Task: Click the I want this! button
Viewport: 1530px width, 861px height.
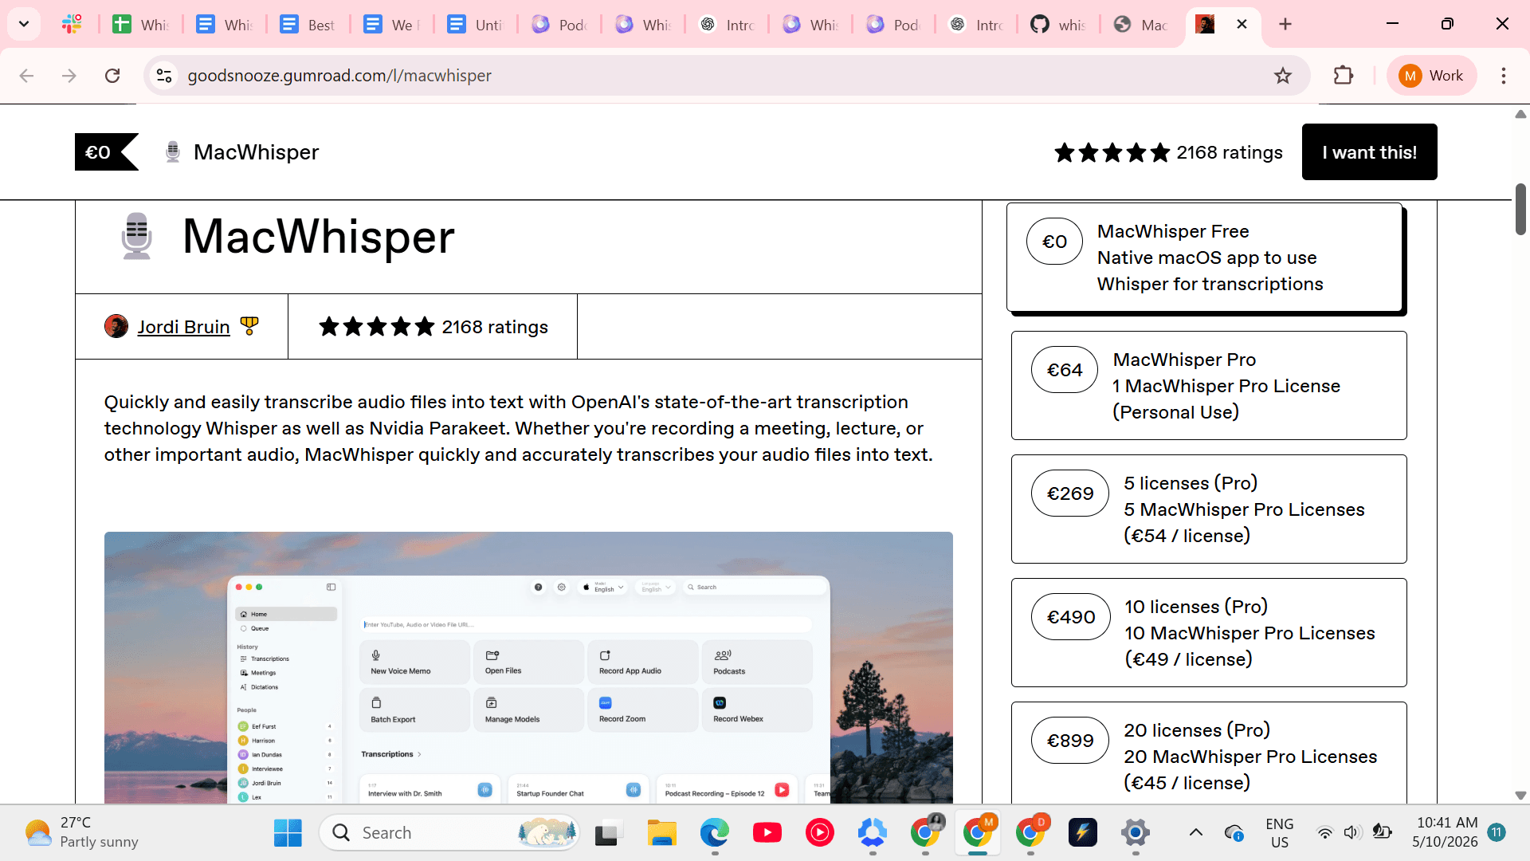Action: pyautogui.click(x=1369, y=152)
